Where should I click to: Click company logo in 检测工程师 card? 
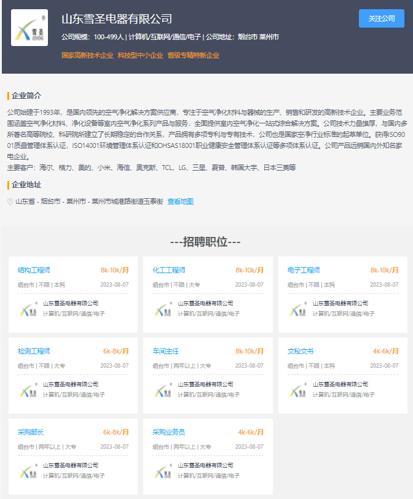[x=28, y=390]
